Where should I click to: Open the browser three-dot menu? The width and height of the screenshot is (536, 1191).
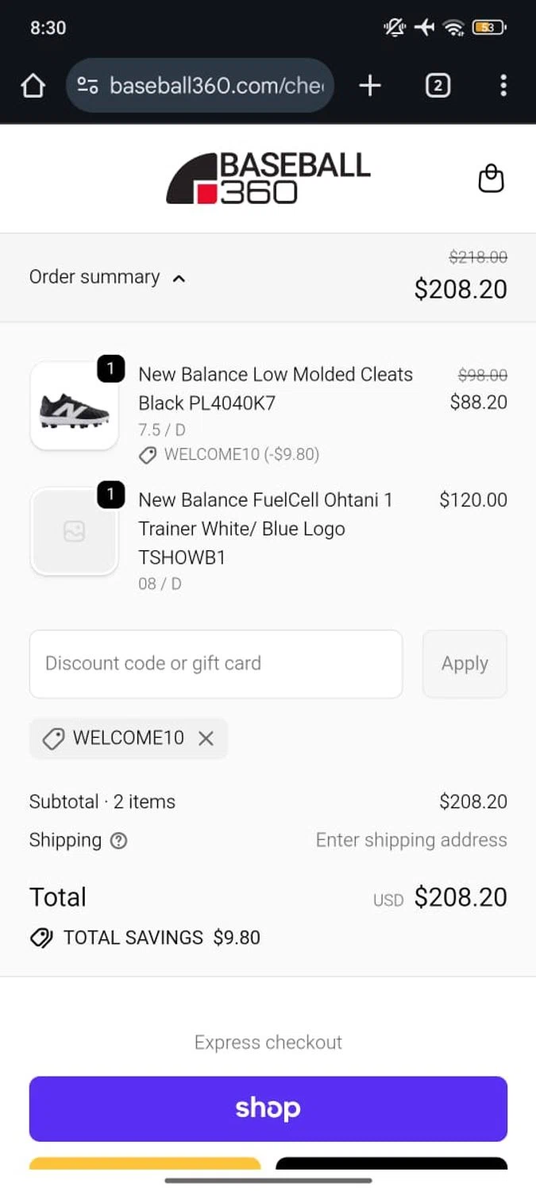click(x=503, y=86)
